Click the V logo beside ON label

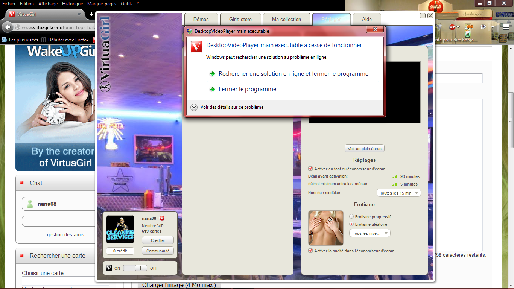pos(109,268)
